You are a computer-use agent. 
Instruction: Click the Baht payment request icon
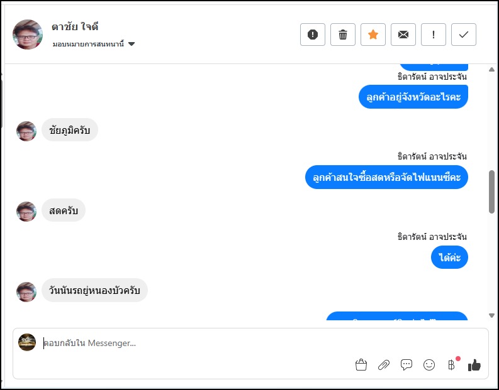[x=451, y=365]
